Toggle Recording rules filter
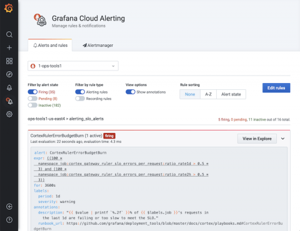 pos(80,99)
